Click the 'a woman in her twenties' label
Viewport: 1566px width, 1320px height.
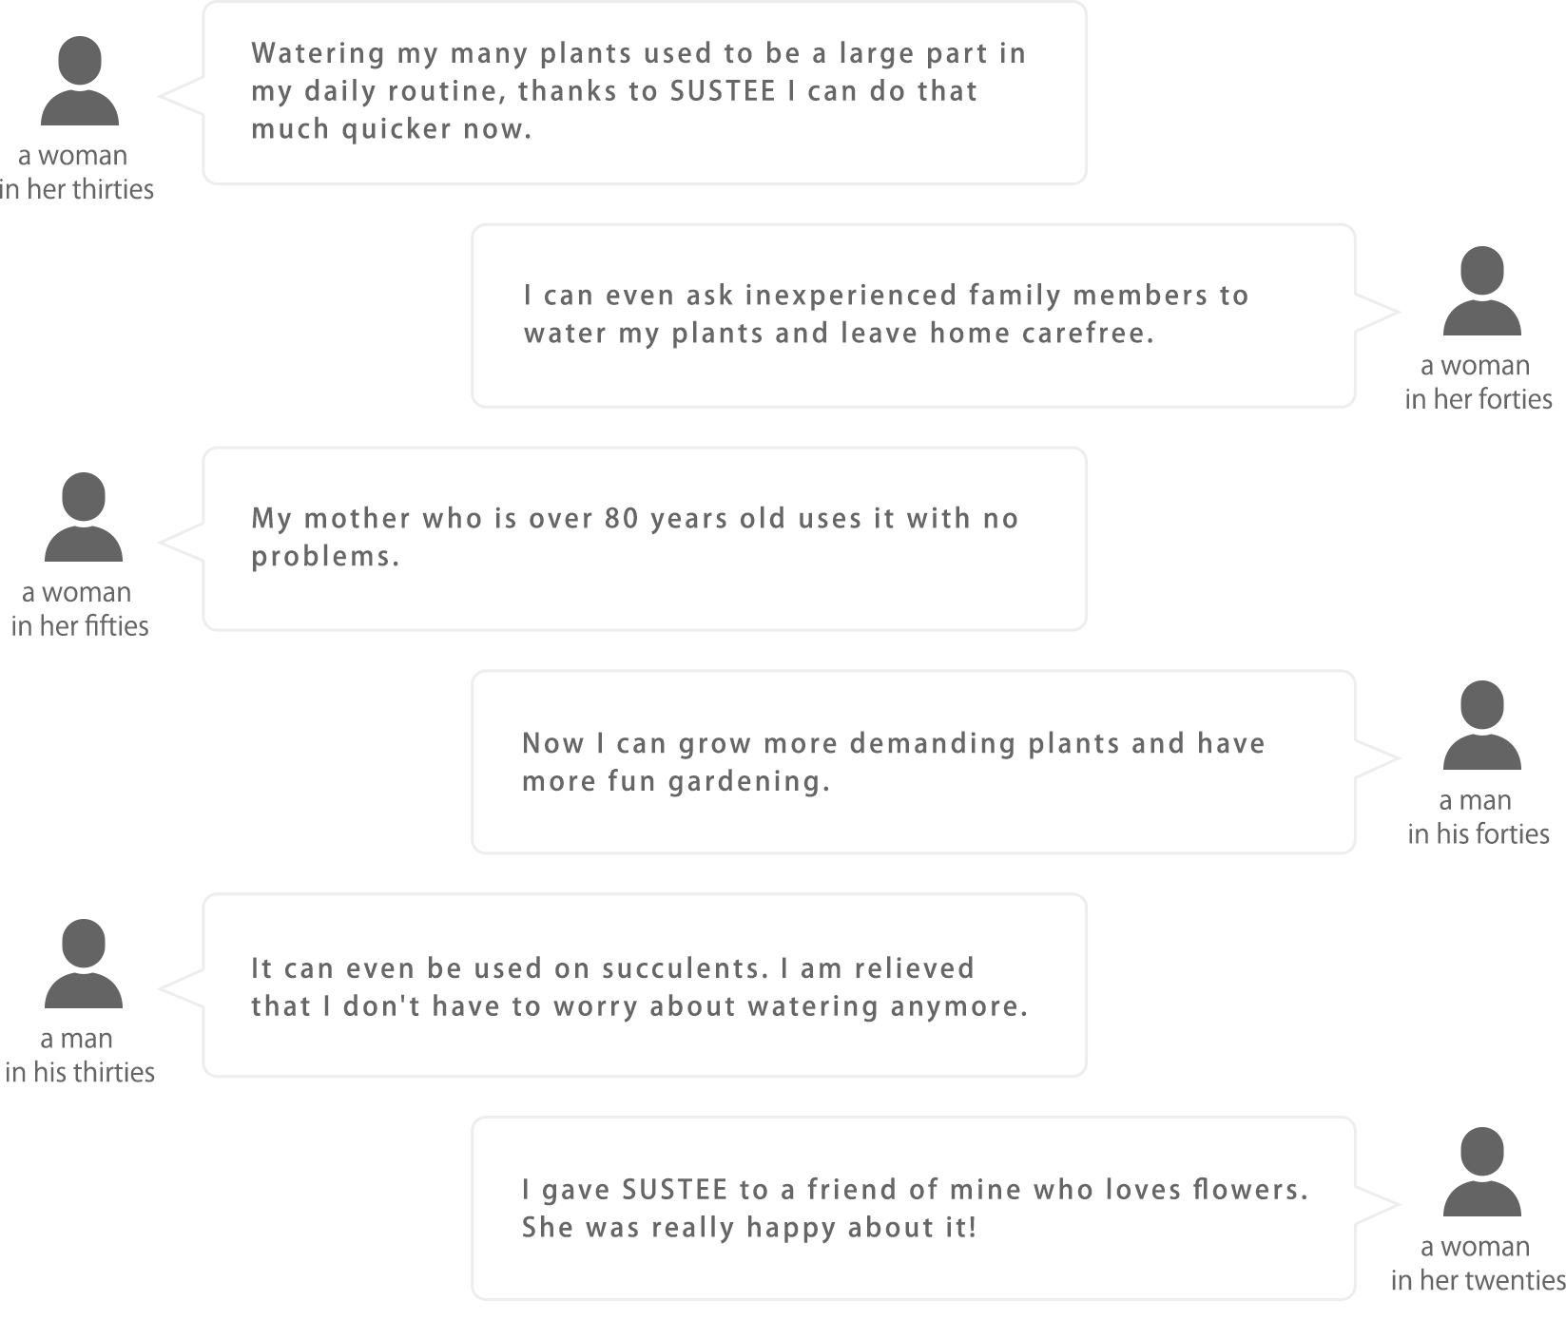point(1479,1263)
